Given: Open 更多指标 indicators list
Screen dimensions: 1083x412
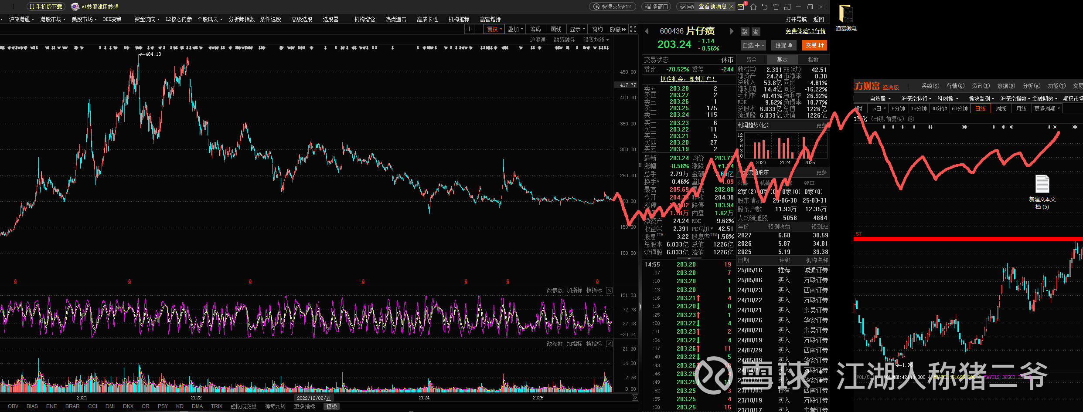Looking at the screenshot, I should click(304, 406).
